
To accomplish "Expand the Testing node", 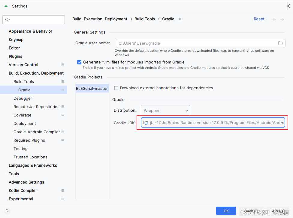I will pos(10,149).
